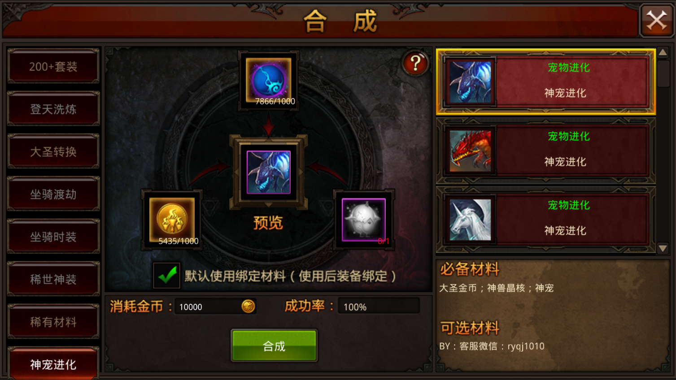Select the red dragon pet evolution entry
Screen dimensions: 676x380
[x=546, y=150]
